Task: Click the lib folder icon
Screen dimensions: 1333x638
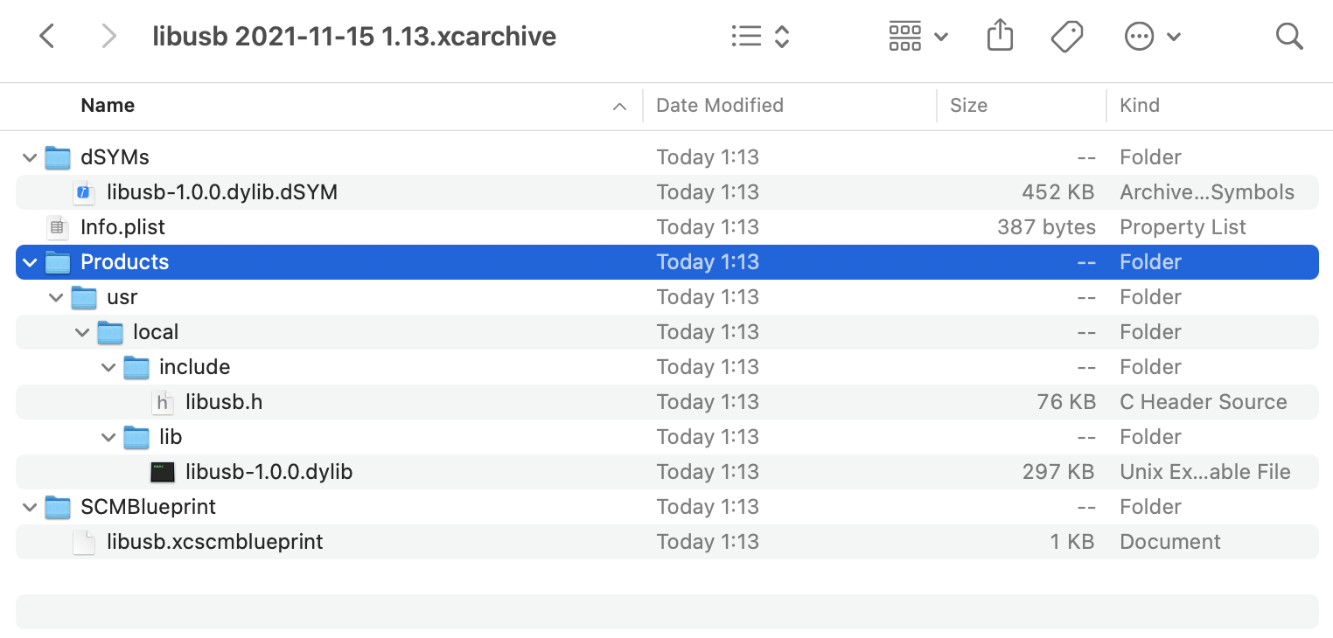Action: pyautogui.click(x=136, y=437)
